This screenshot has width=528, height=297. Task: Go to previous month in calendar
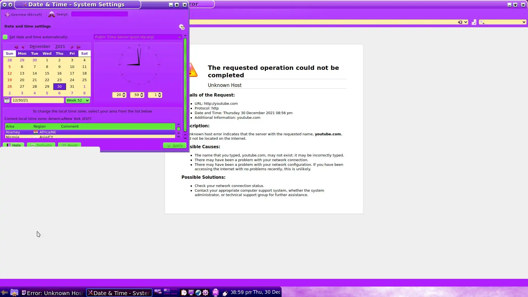coord(23,47)
